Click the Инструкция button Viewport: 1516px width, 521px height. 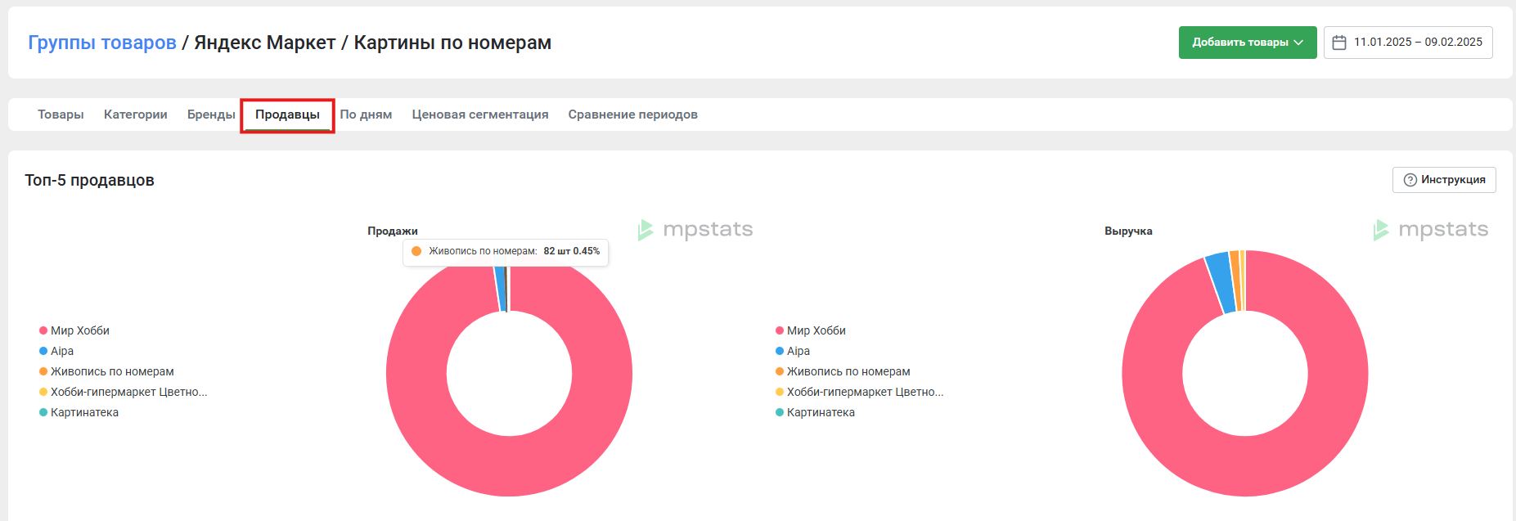pyautogui.click(x=1444, y=180)
